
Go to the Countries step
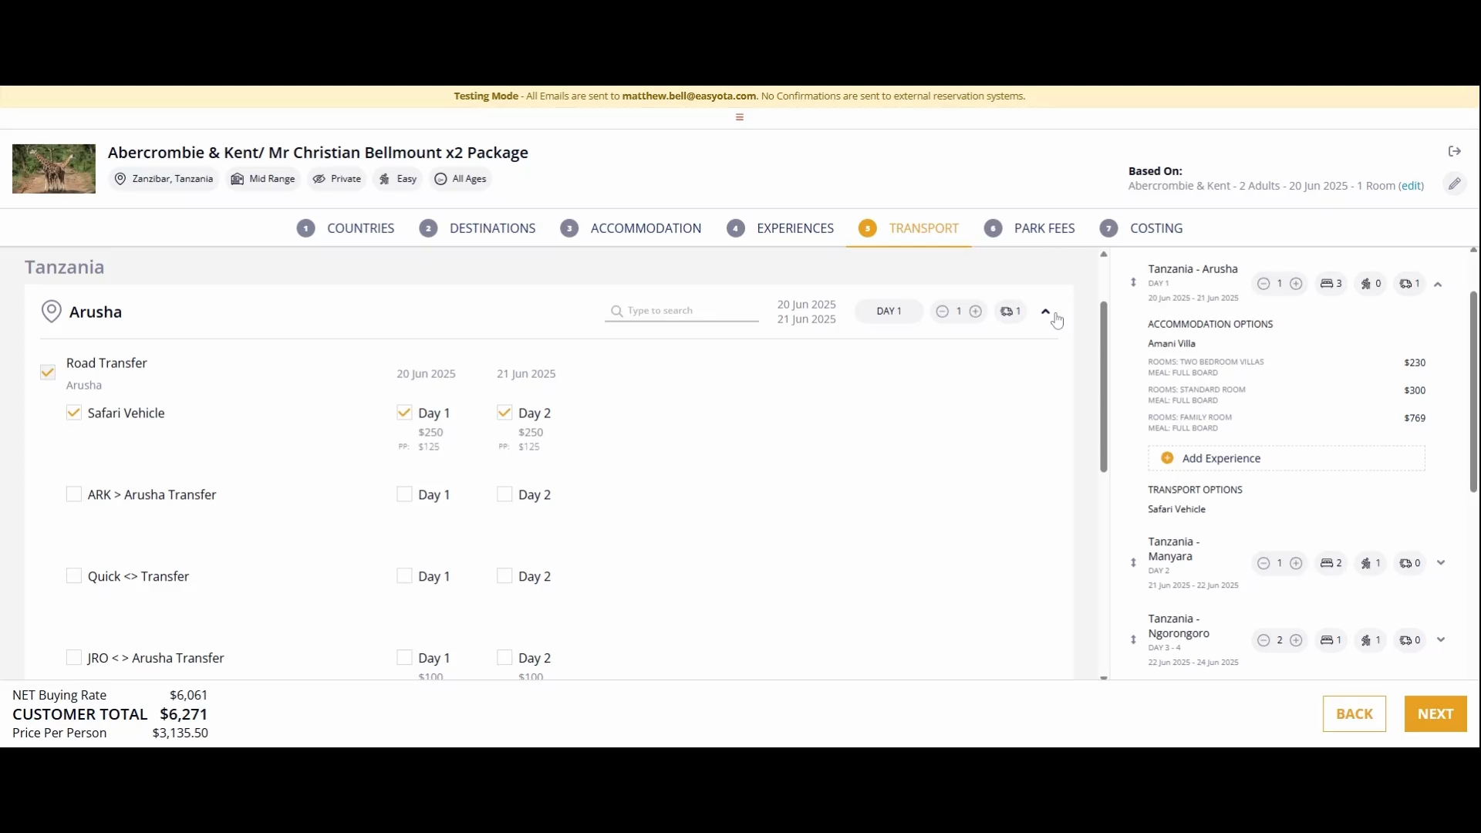346,228
